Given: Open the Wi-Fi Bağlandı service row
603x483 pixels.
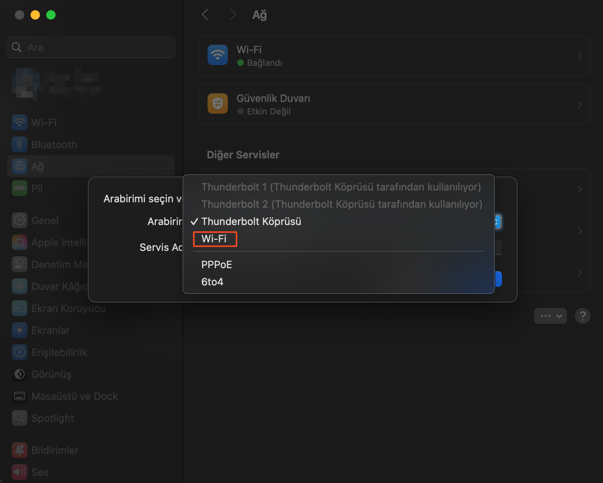Looking at the screenshot, I should 395,56.
